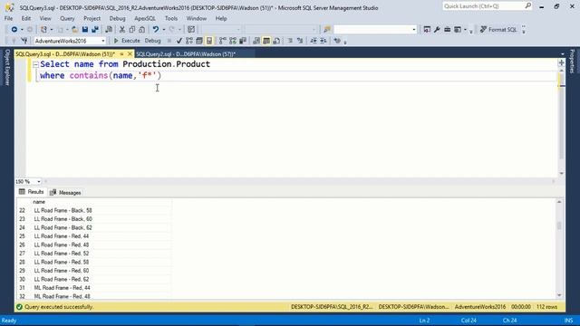Toggle Results to Grid option
Image resolution: width=580 pixels, height=326 pixels.
coord(266,41)
